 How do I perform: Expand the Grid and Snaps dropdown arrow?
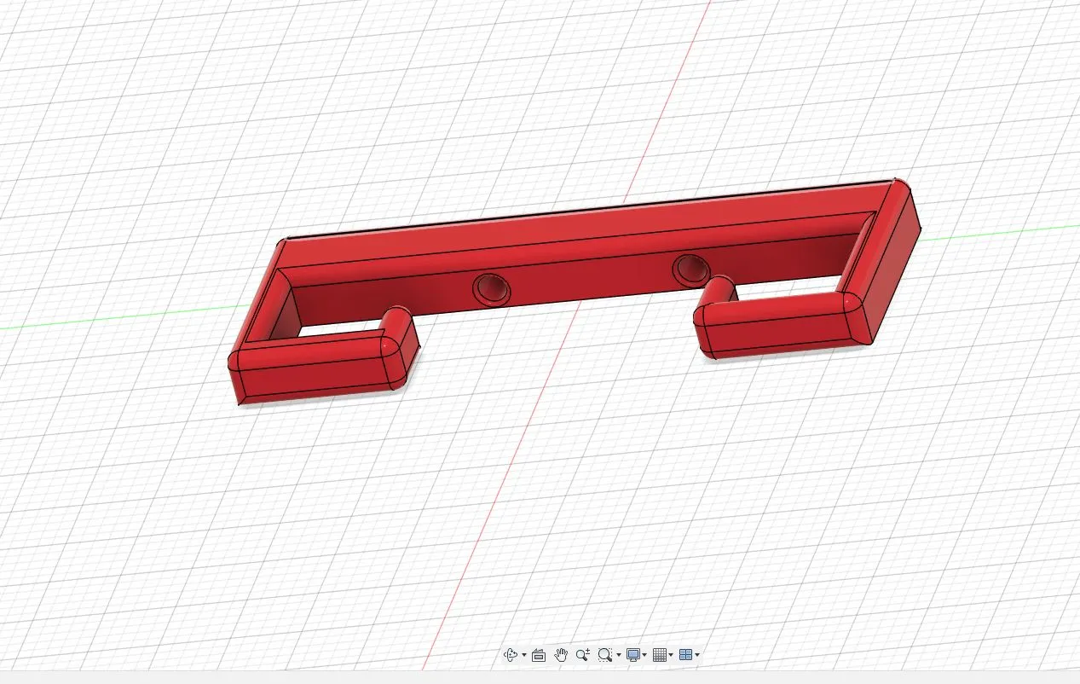click(671, 656)
